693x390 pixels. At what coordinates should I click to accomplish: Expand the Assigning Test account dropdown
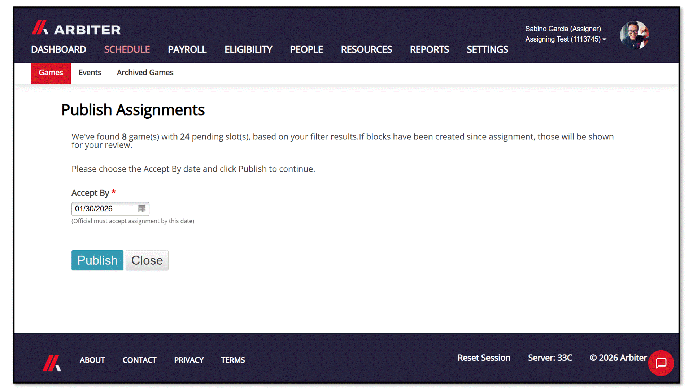click(566, 39)
